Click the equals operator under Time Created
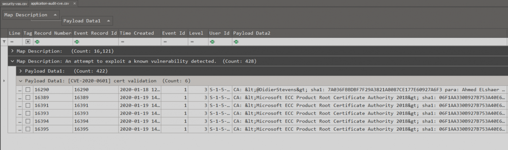This screenshot has width=508, height=150. (x=123, y=42)
